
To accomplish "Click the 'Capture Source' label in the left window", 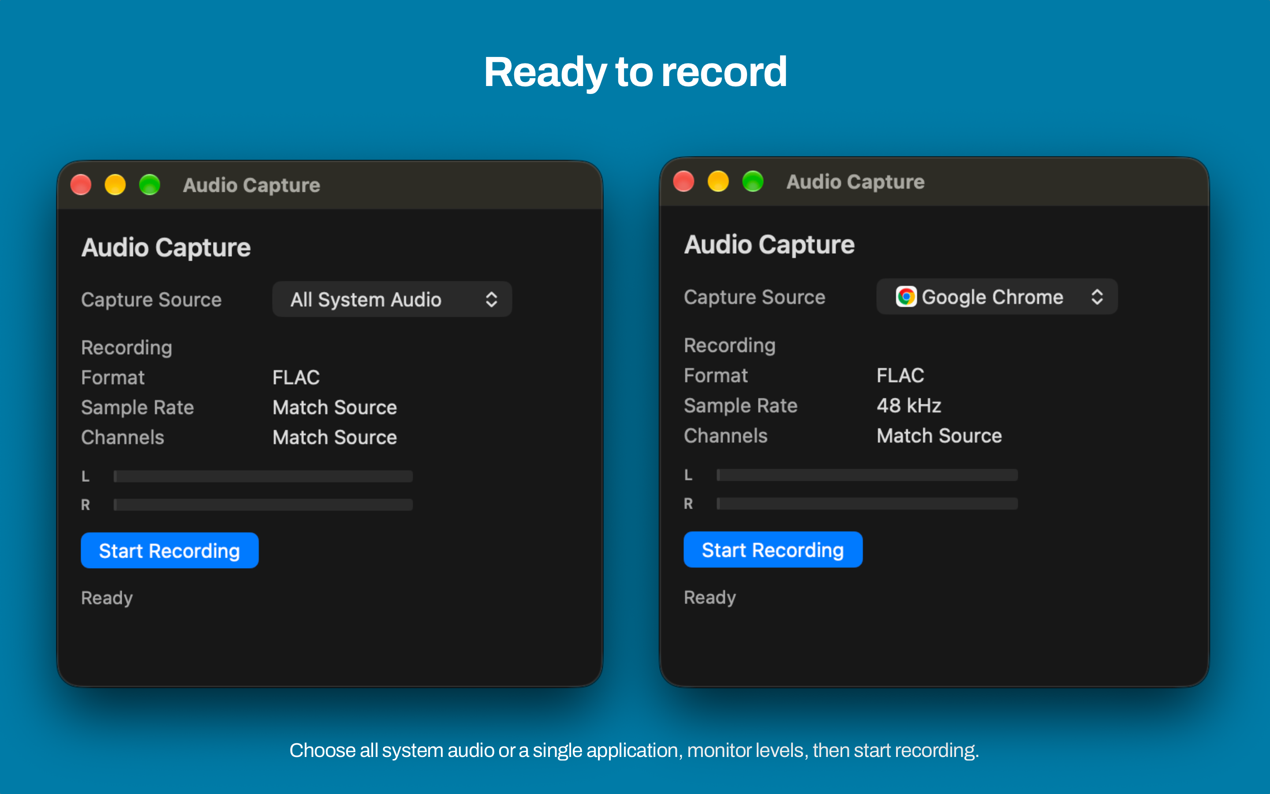I will [152, 300].
